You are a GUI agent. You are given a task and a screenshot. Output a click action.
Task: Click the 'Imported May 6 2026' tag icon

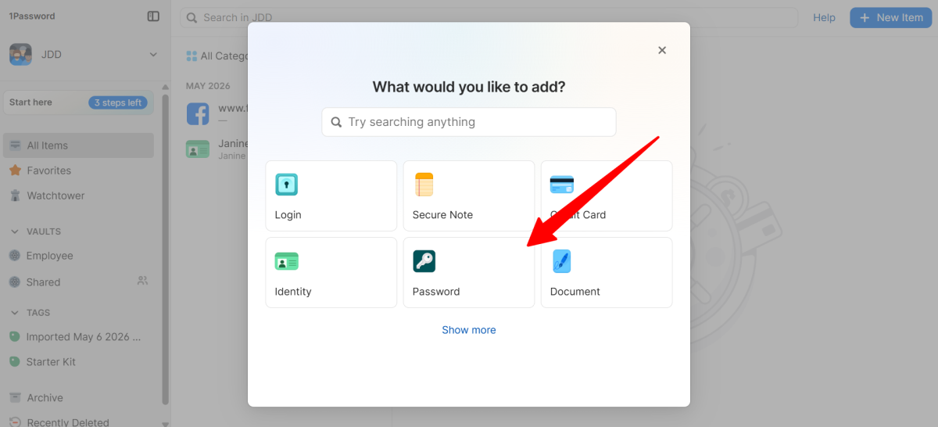coord(14,337)
